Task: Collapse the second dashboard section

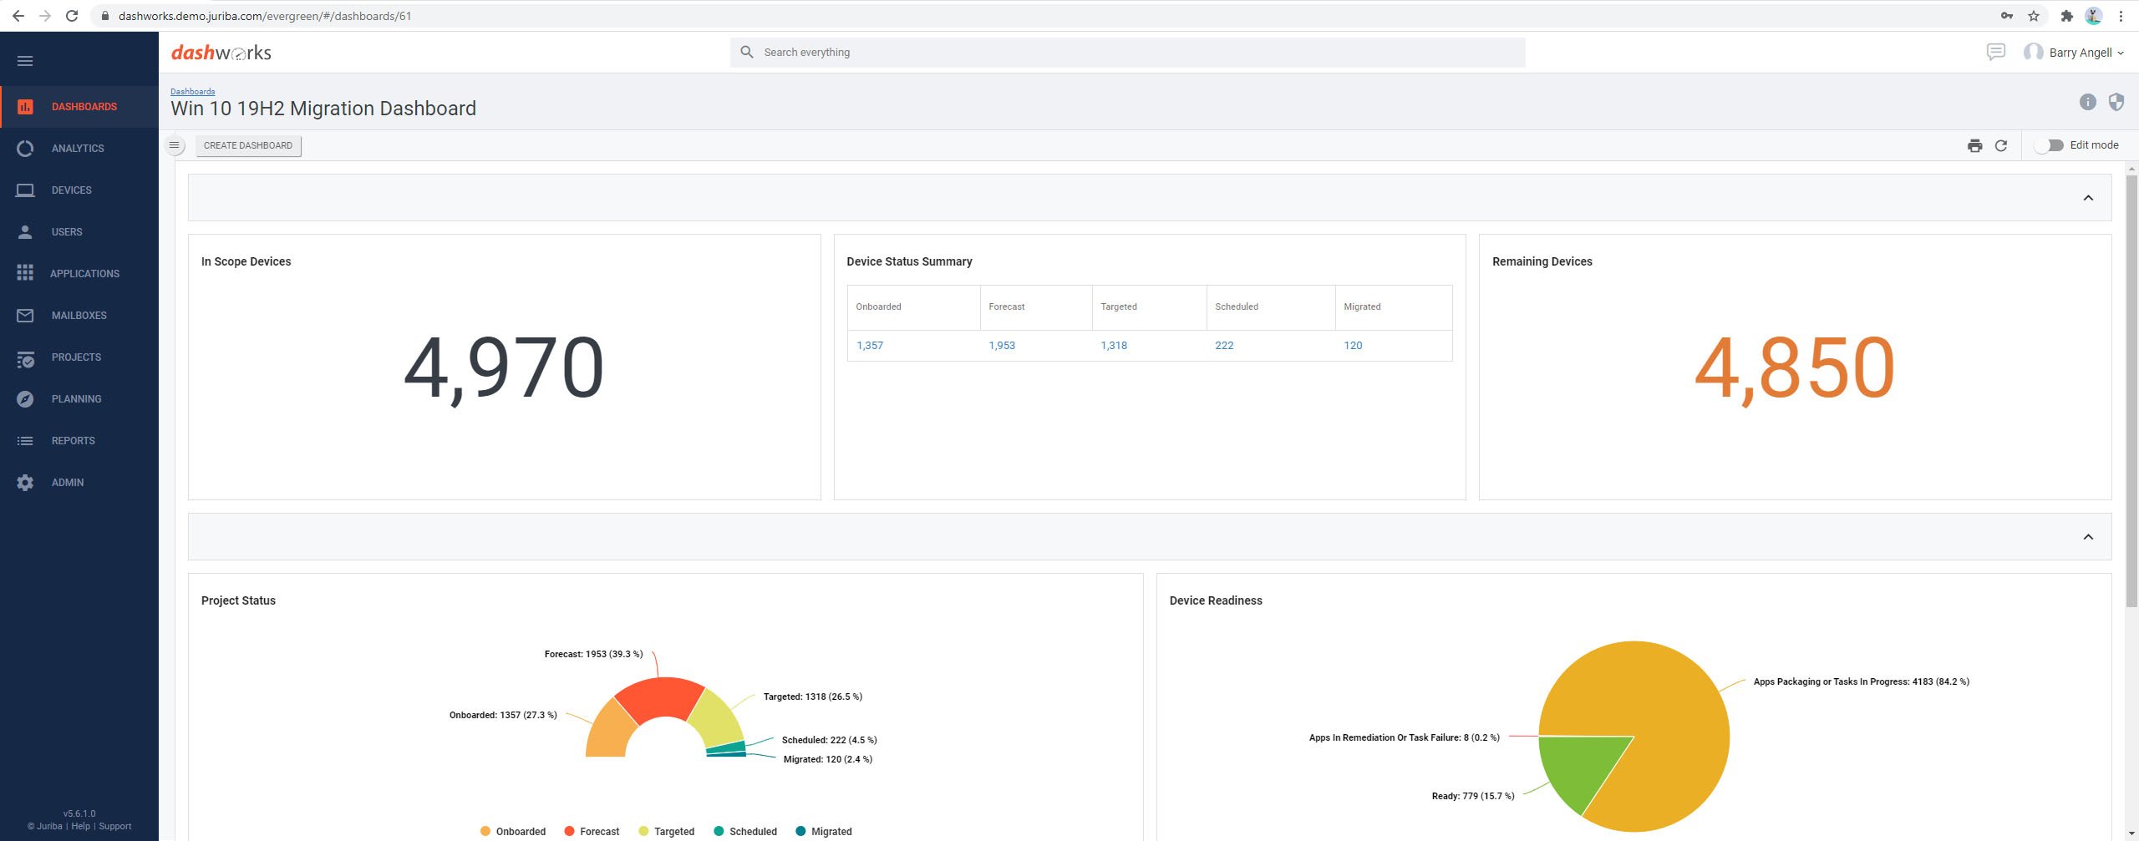Action: point(2088,537)
